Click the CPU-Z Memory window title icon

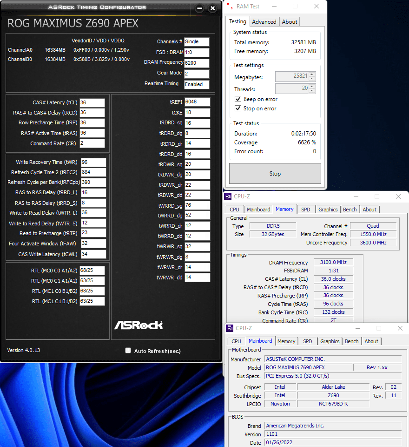[228, 196]
